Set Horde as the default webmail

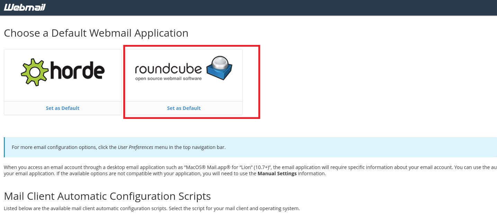click(63, 108)
